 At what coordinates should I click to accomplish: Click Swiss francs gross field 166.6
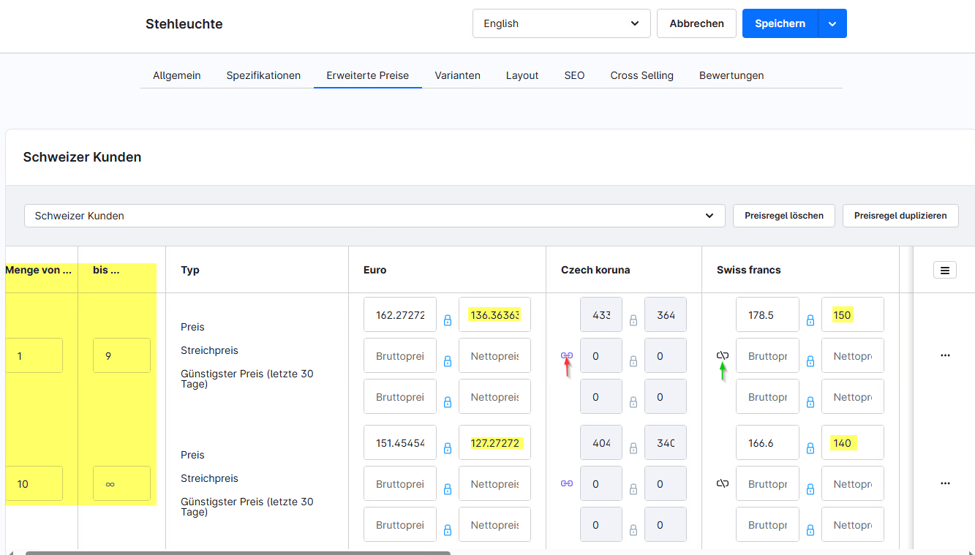pos(768,442)
